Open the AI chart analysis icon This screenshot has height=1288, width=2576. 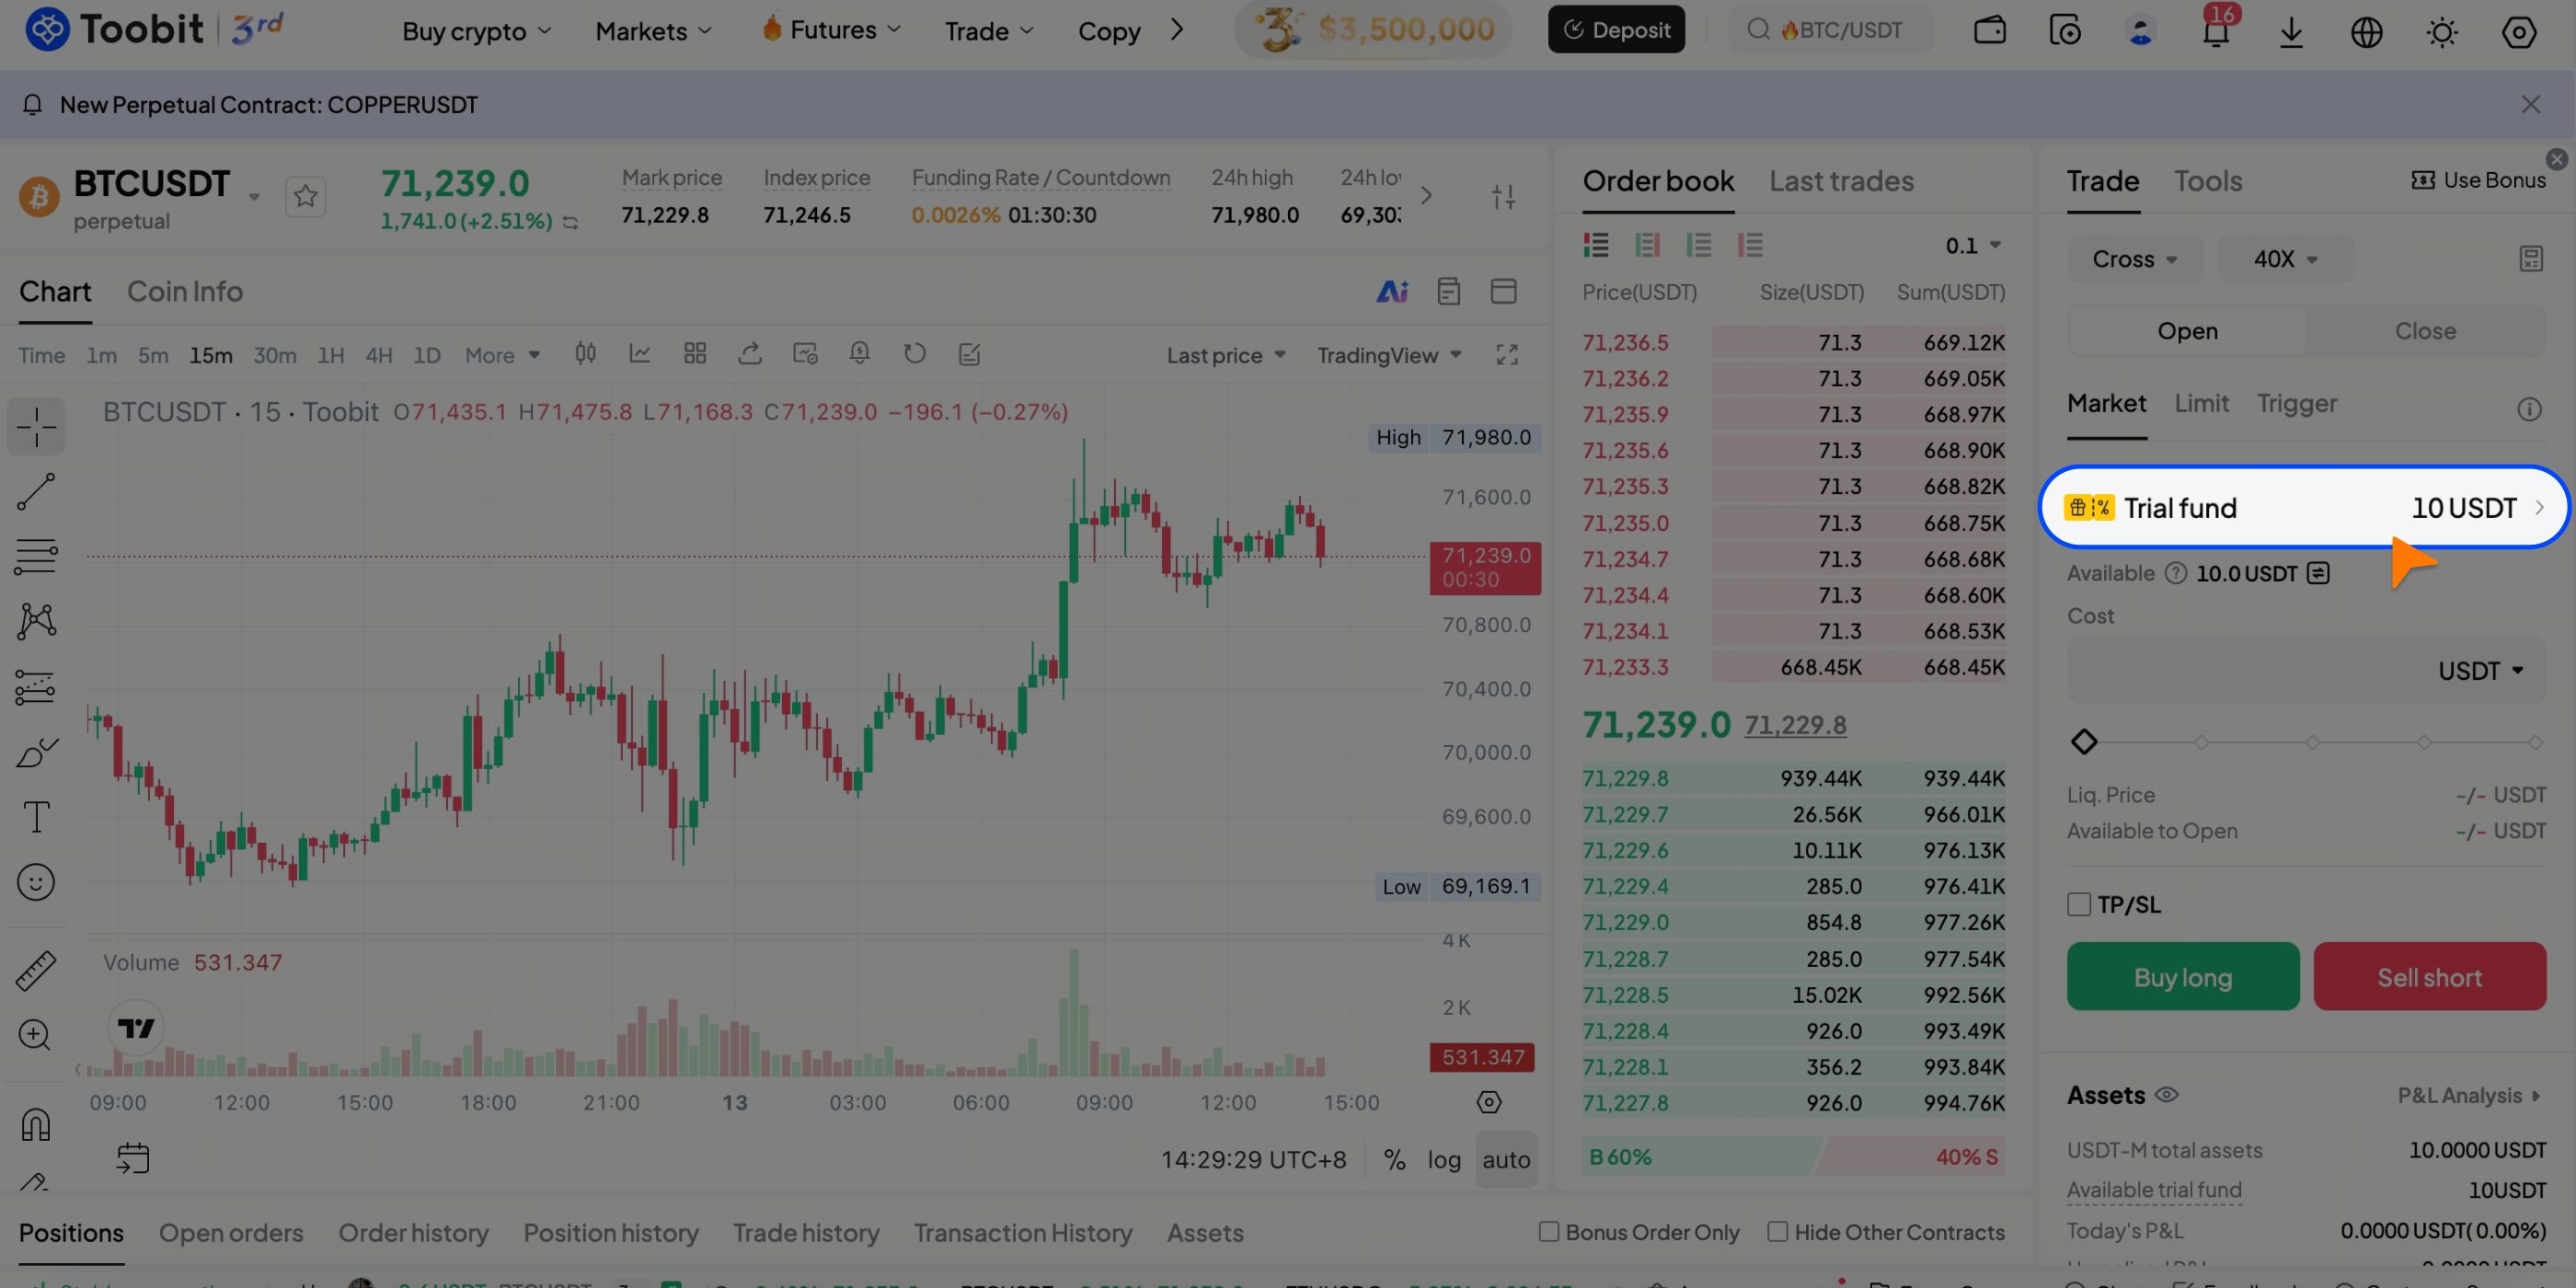tap(1392, 291)
